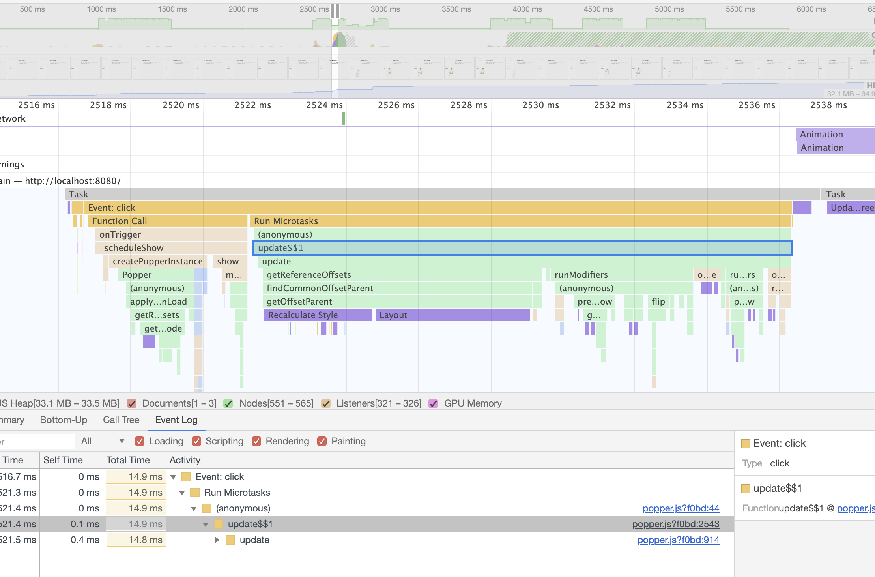Screen dimensions: 875x577
Task: Expand the update entry in Event Log
Action: (217, 540)
